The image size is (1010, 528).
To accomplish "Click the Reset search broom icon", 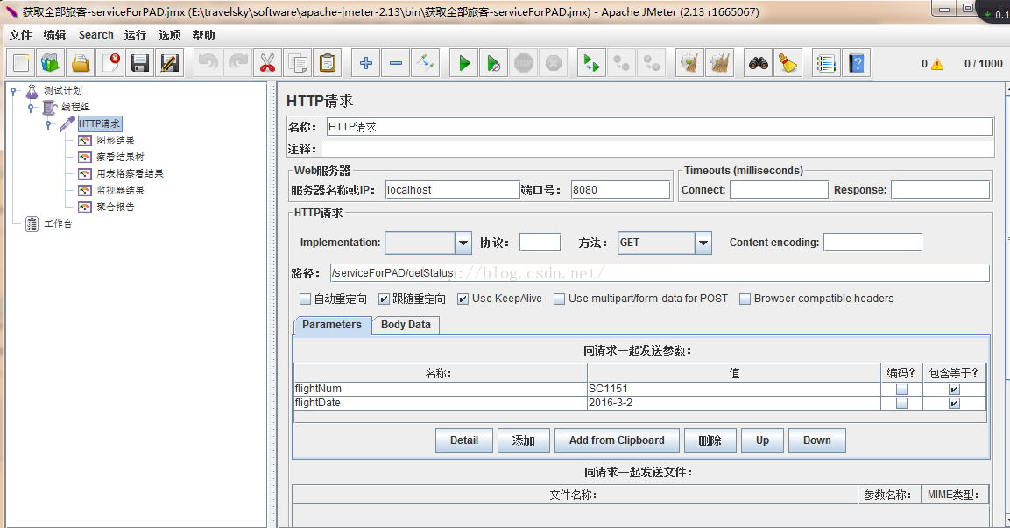I will (x=788, y=63).
